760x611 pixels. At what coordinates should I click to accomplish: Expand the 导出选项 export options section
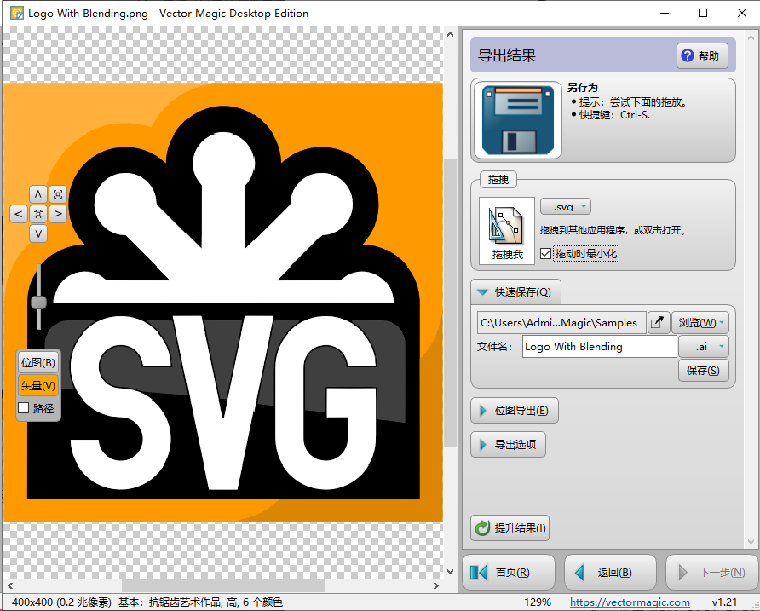pyautogui.click(x=508, y=445)
